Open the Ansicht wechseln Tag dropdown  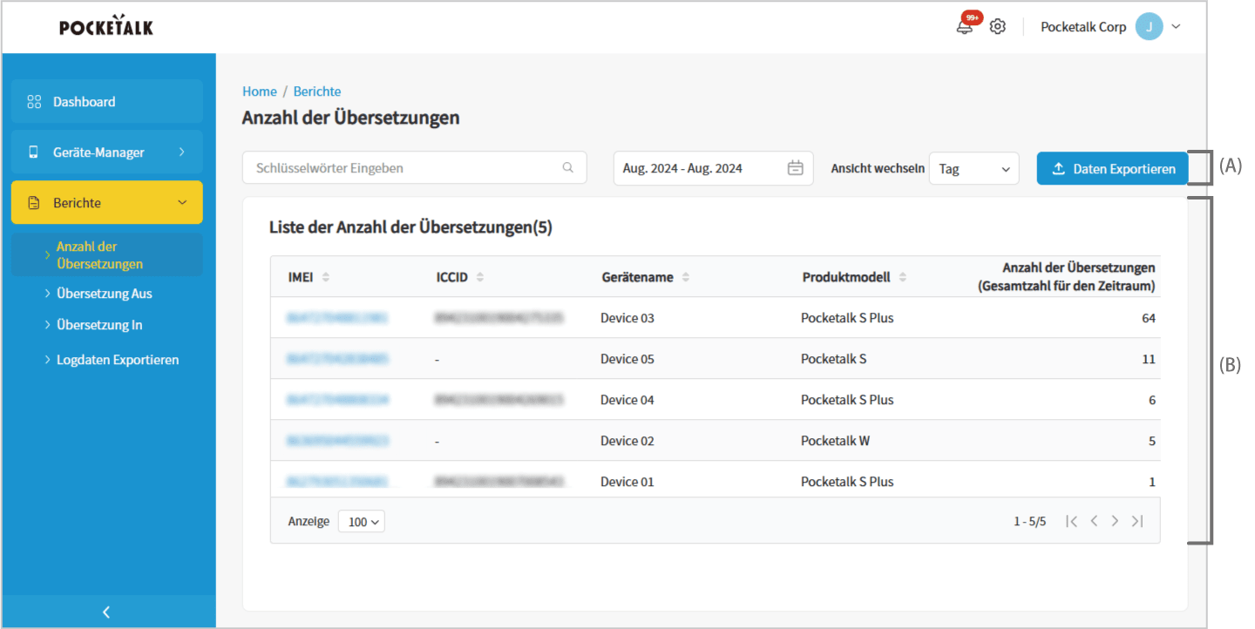pyautogui.click(x=973, y=168)
